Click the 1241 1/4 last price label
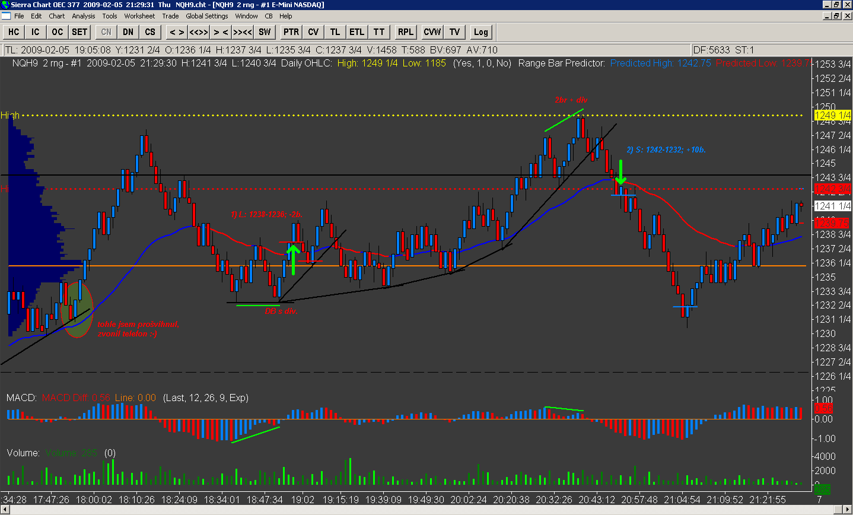This screenshot has height=515, width=853. (x=832, y=206)
